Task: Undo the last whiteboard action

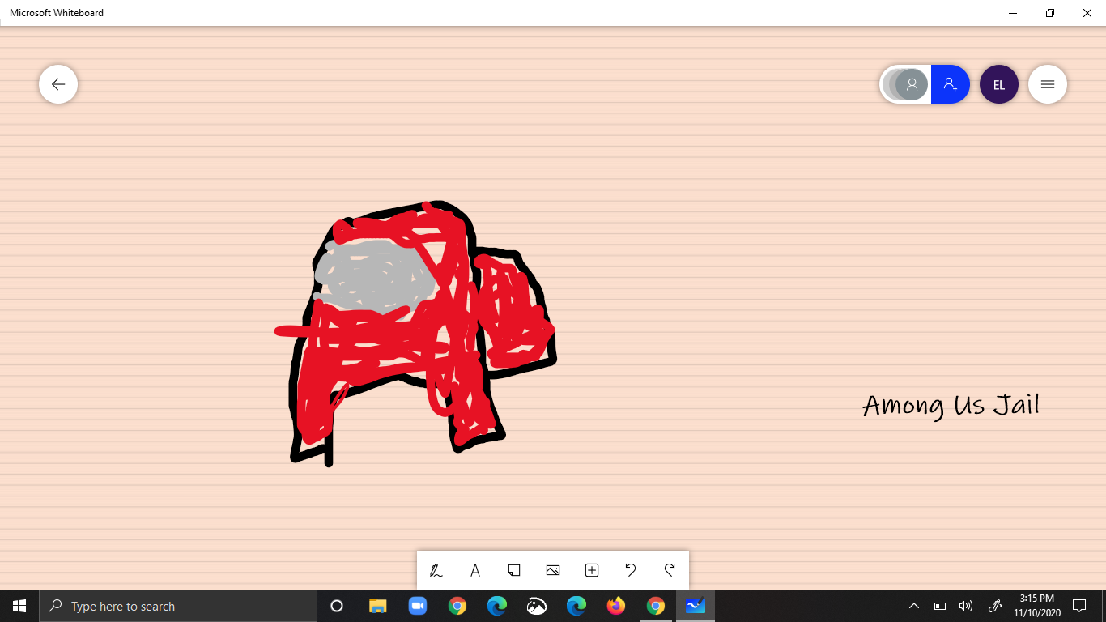Action: pos(631,570)
